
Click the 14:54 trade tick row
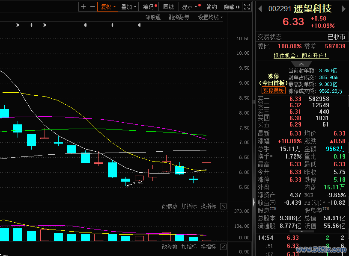[301, 238]
